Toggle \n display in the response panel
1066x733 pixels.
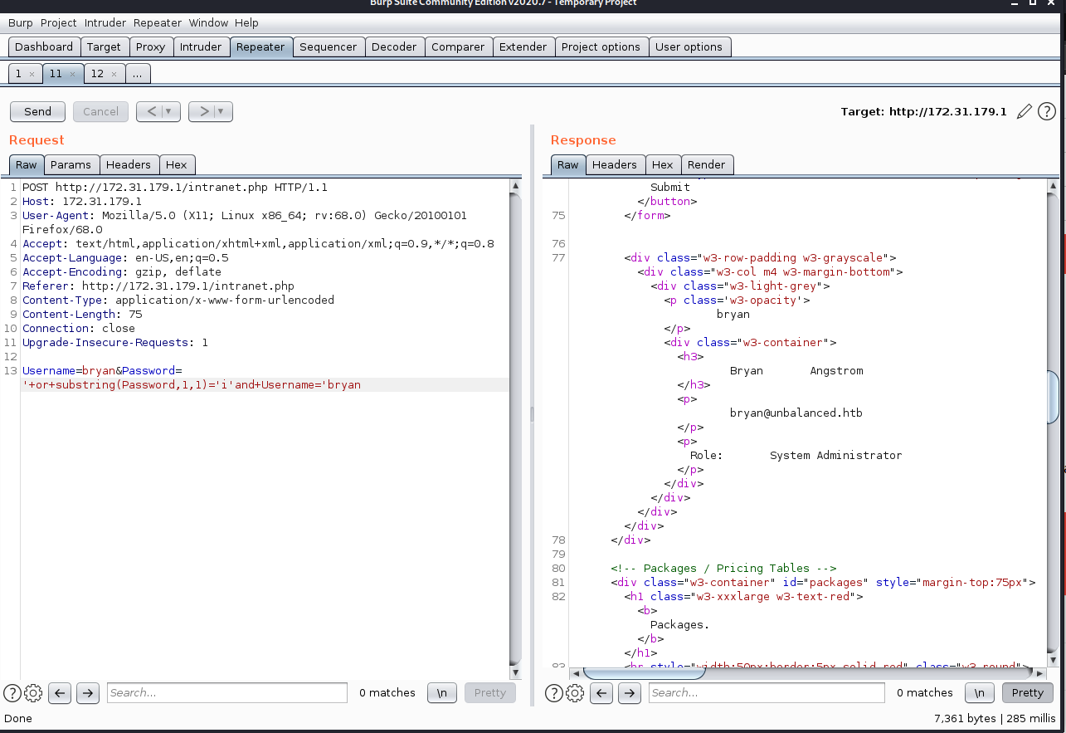pos(980,693)
